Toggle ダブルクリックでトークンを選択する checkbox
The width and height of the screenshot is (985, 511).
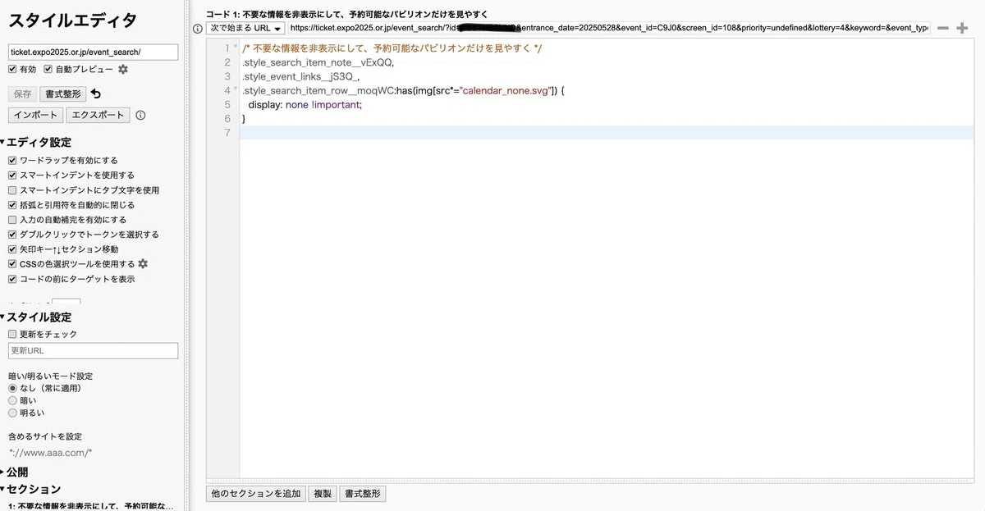pos(12,235)
